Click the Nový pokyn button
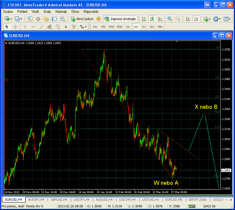235x210 pixels. click(x=82, y=19)
